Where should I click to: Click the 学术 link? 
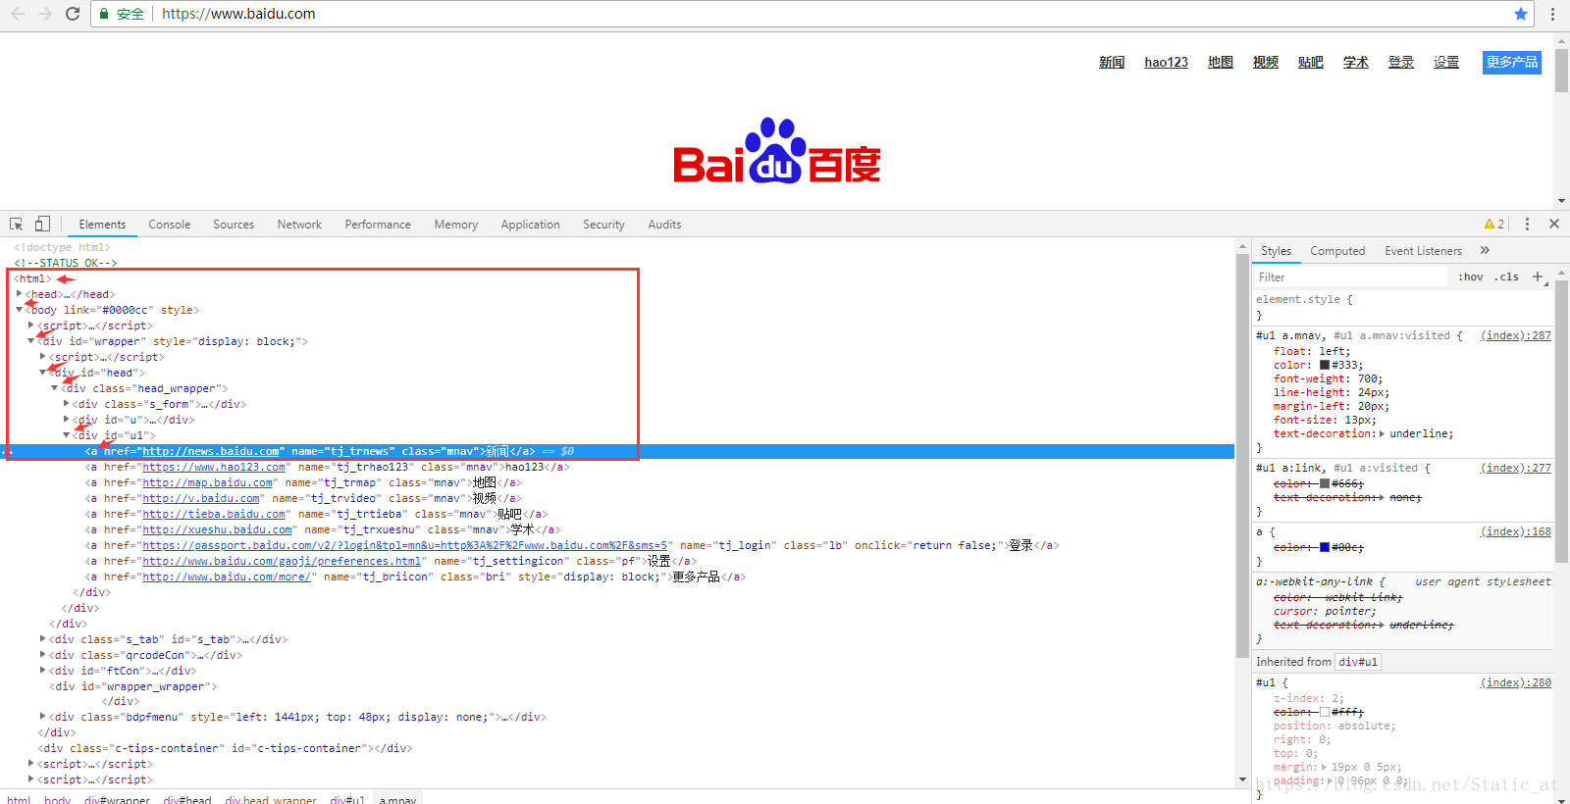click(1356, 62)
